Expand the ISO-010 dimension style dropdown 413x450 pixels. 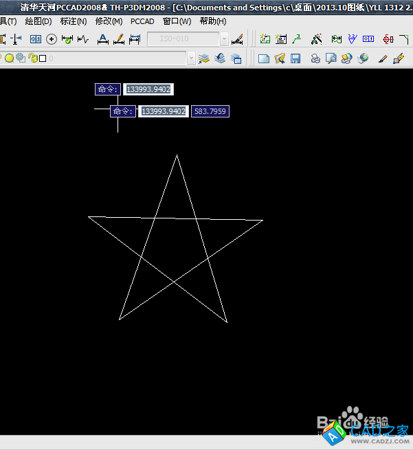(225, 39)
